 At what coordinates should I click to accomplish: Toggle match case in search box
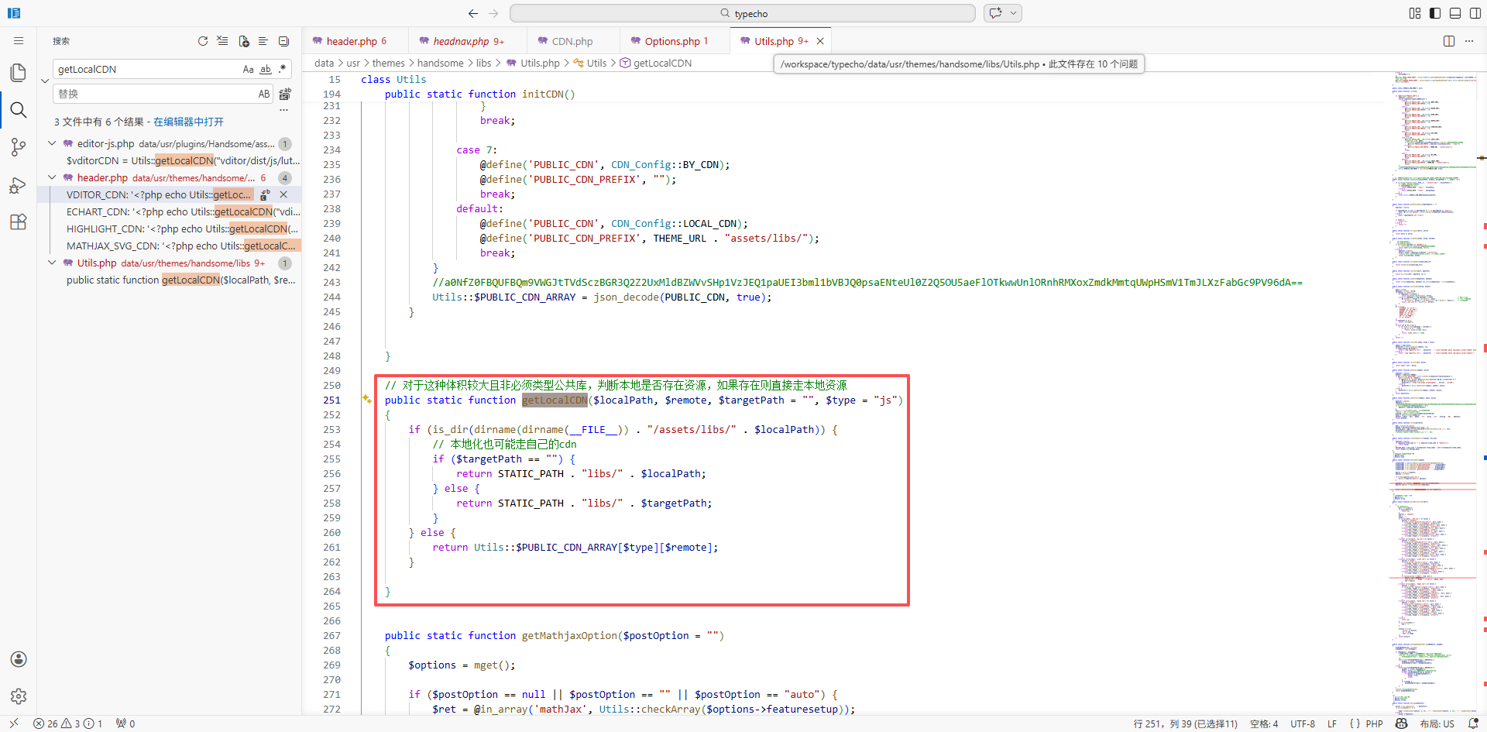coord(248,69)
